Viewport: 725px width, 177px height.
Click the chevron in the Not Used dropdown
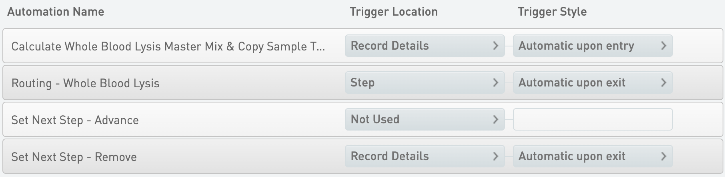pos(495,120)
